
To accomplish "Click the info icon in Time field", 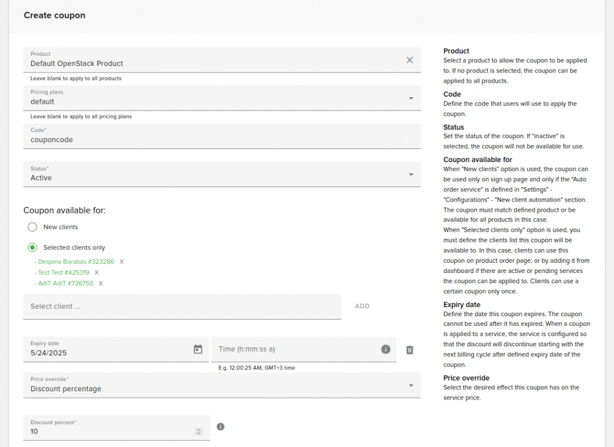I will coord(386,349).
